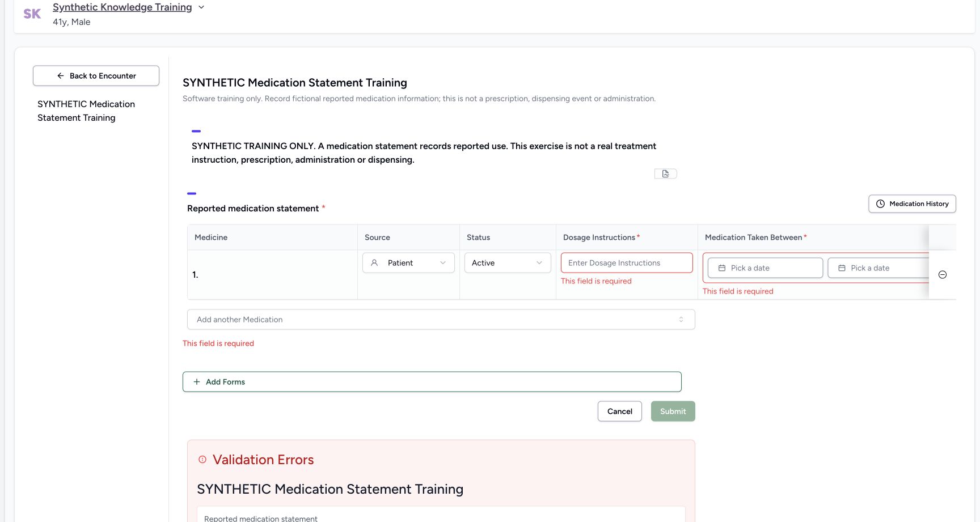Screen dimensions: 980x522
Task: Open Synthetic Knowledge Training patient link
Action: click(122, 7)
